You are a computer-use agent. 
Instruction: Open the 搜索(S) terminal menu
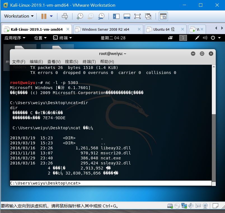[x=72, y=62]
